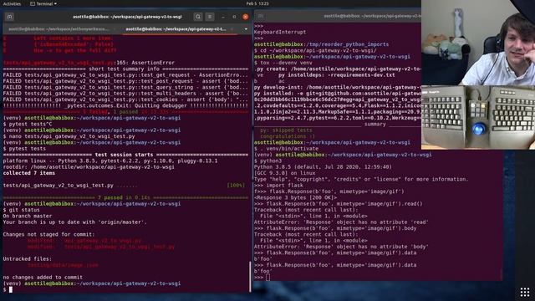The height and width of the screenshot is (301, 535).
Task: Maximize the left terminal window
Action: pyautogui.click(x=234, y=17)
